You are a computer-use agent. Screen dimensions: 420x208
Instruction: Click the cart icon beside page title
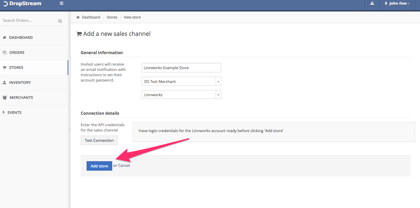(79, 34)
